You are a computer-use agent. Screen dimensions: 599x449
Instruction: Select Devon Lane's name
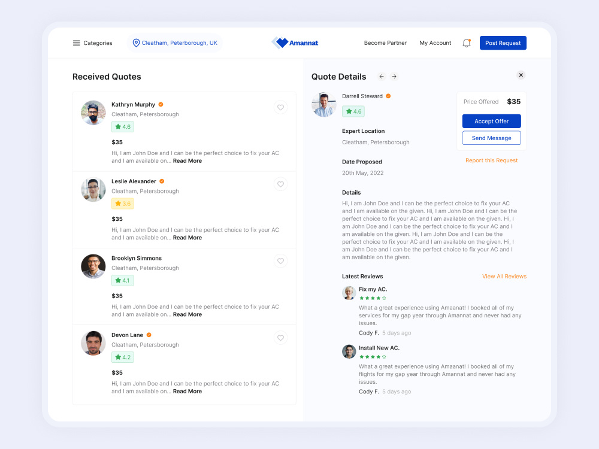(127, 335)
